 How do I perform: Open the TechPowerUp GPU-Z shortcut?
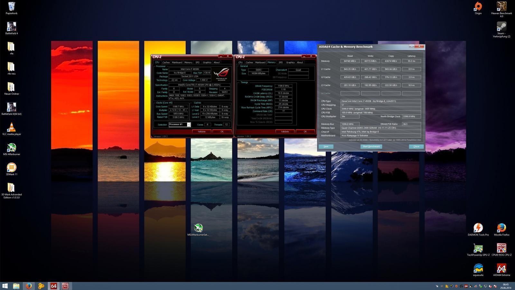478,250
